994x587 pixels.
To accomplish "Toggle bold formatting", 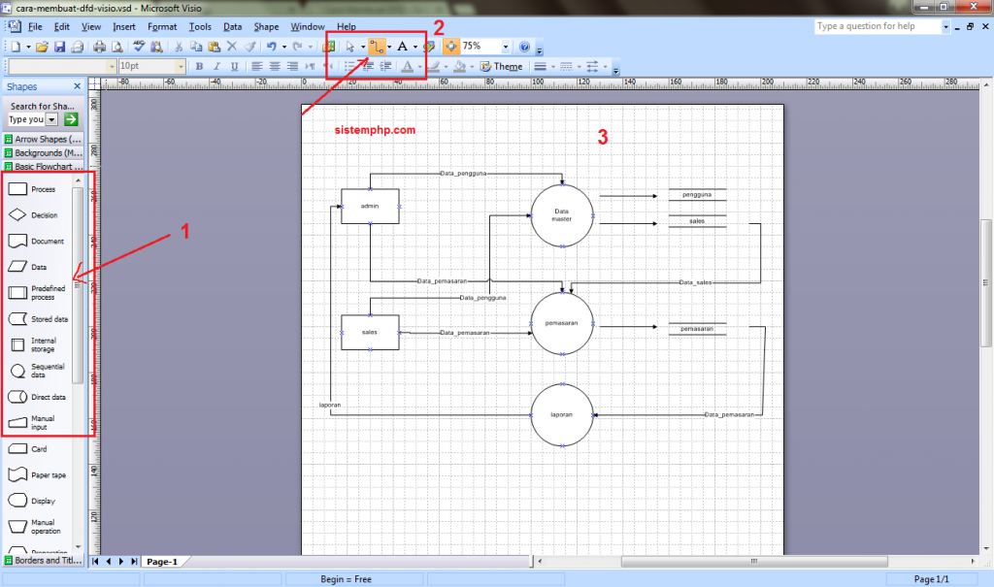I will [199, 67].
